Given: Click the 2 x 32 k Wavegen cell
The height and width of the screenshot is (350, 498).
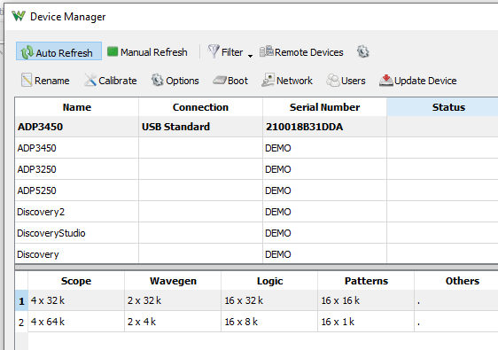Looking at the screenshot, I should (173, 300).
